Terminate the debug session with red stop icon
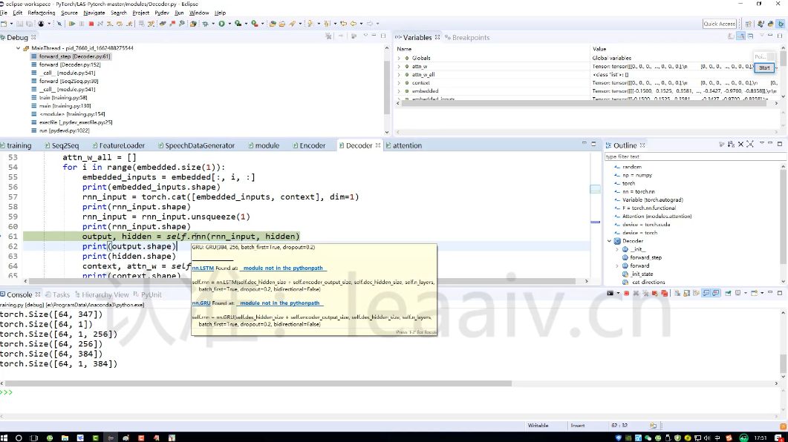Image resolution: width=788 pixels, height=442 pixels. pyautogui.click(x=91, y=24)
